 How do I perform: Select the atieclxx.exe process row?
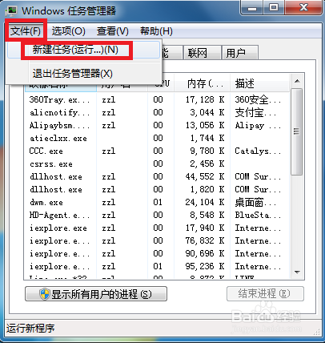pos(157,138)
